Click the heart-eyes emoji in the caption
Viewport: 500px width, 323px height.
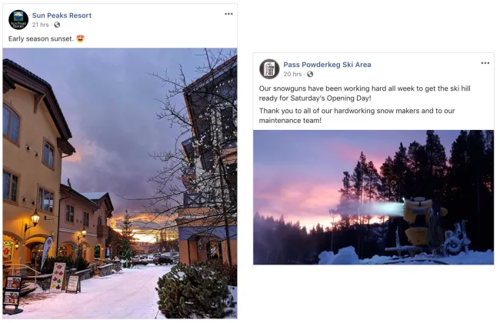point(80,38)
